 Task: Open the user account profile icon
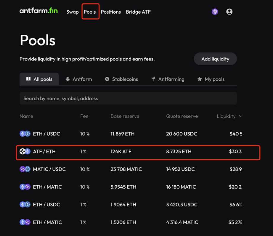[229, 12]
